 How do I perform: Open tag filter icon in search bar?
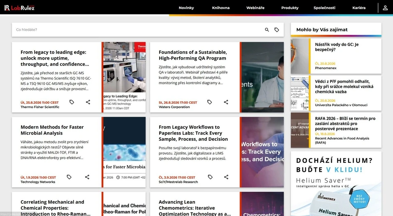tap(277, 30)
